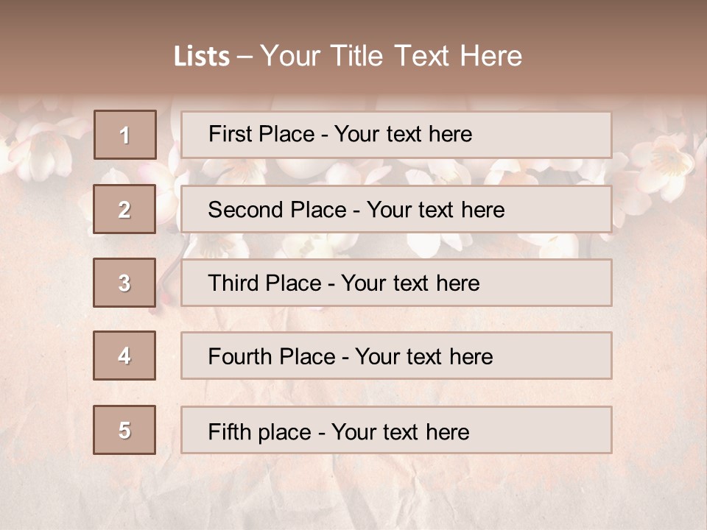The width and height of the screenshot is (707, 530).
Task: Click the word 'Fifth' in the last bar
Action: pyautogui.click(x=230, y=431)
